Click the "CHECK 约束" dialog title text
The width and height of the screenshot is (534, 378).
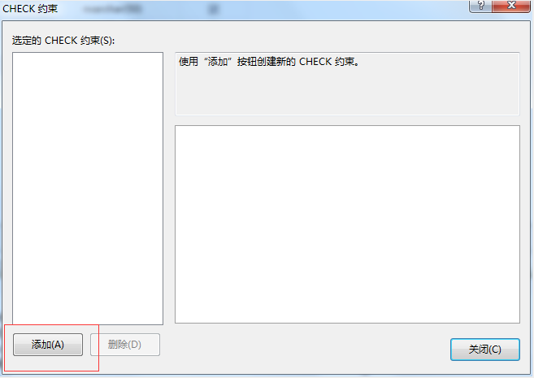[x=30, y=8]
